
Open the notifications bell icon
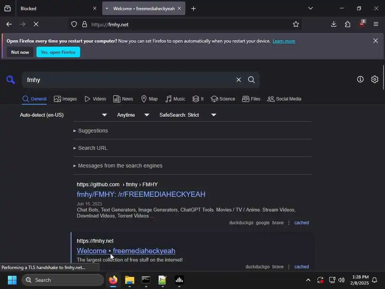tap(374, 280)
